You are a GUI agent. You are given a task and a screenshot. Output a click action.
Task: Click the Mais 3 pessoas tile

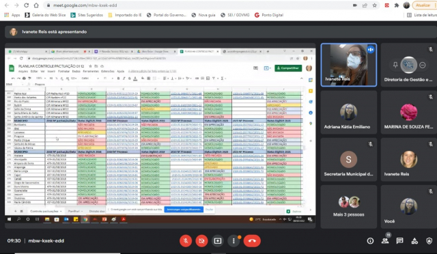pos(349,207)
